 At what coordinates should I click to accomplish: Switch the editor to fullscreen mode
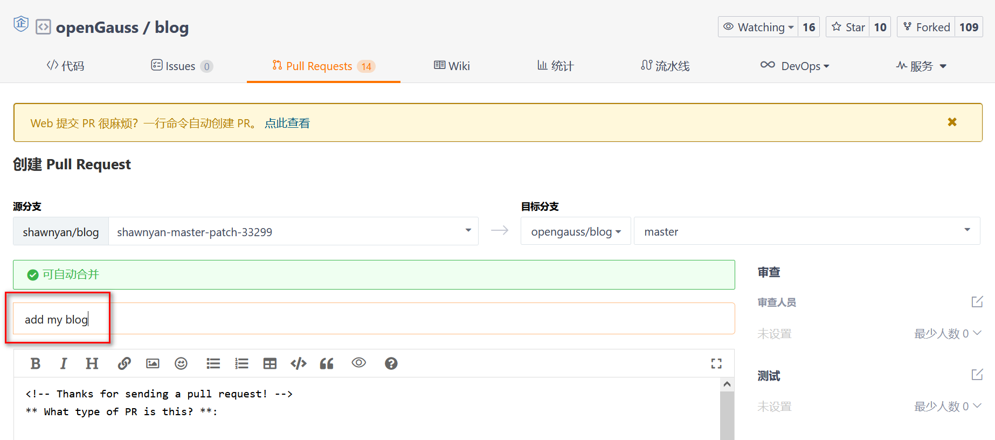(716, 363)
